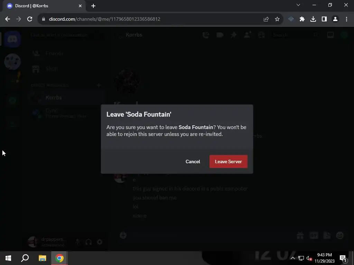Click the extension icon left of puzzle

pyautogui.click(x=291, y=19)
